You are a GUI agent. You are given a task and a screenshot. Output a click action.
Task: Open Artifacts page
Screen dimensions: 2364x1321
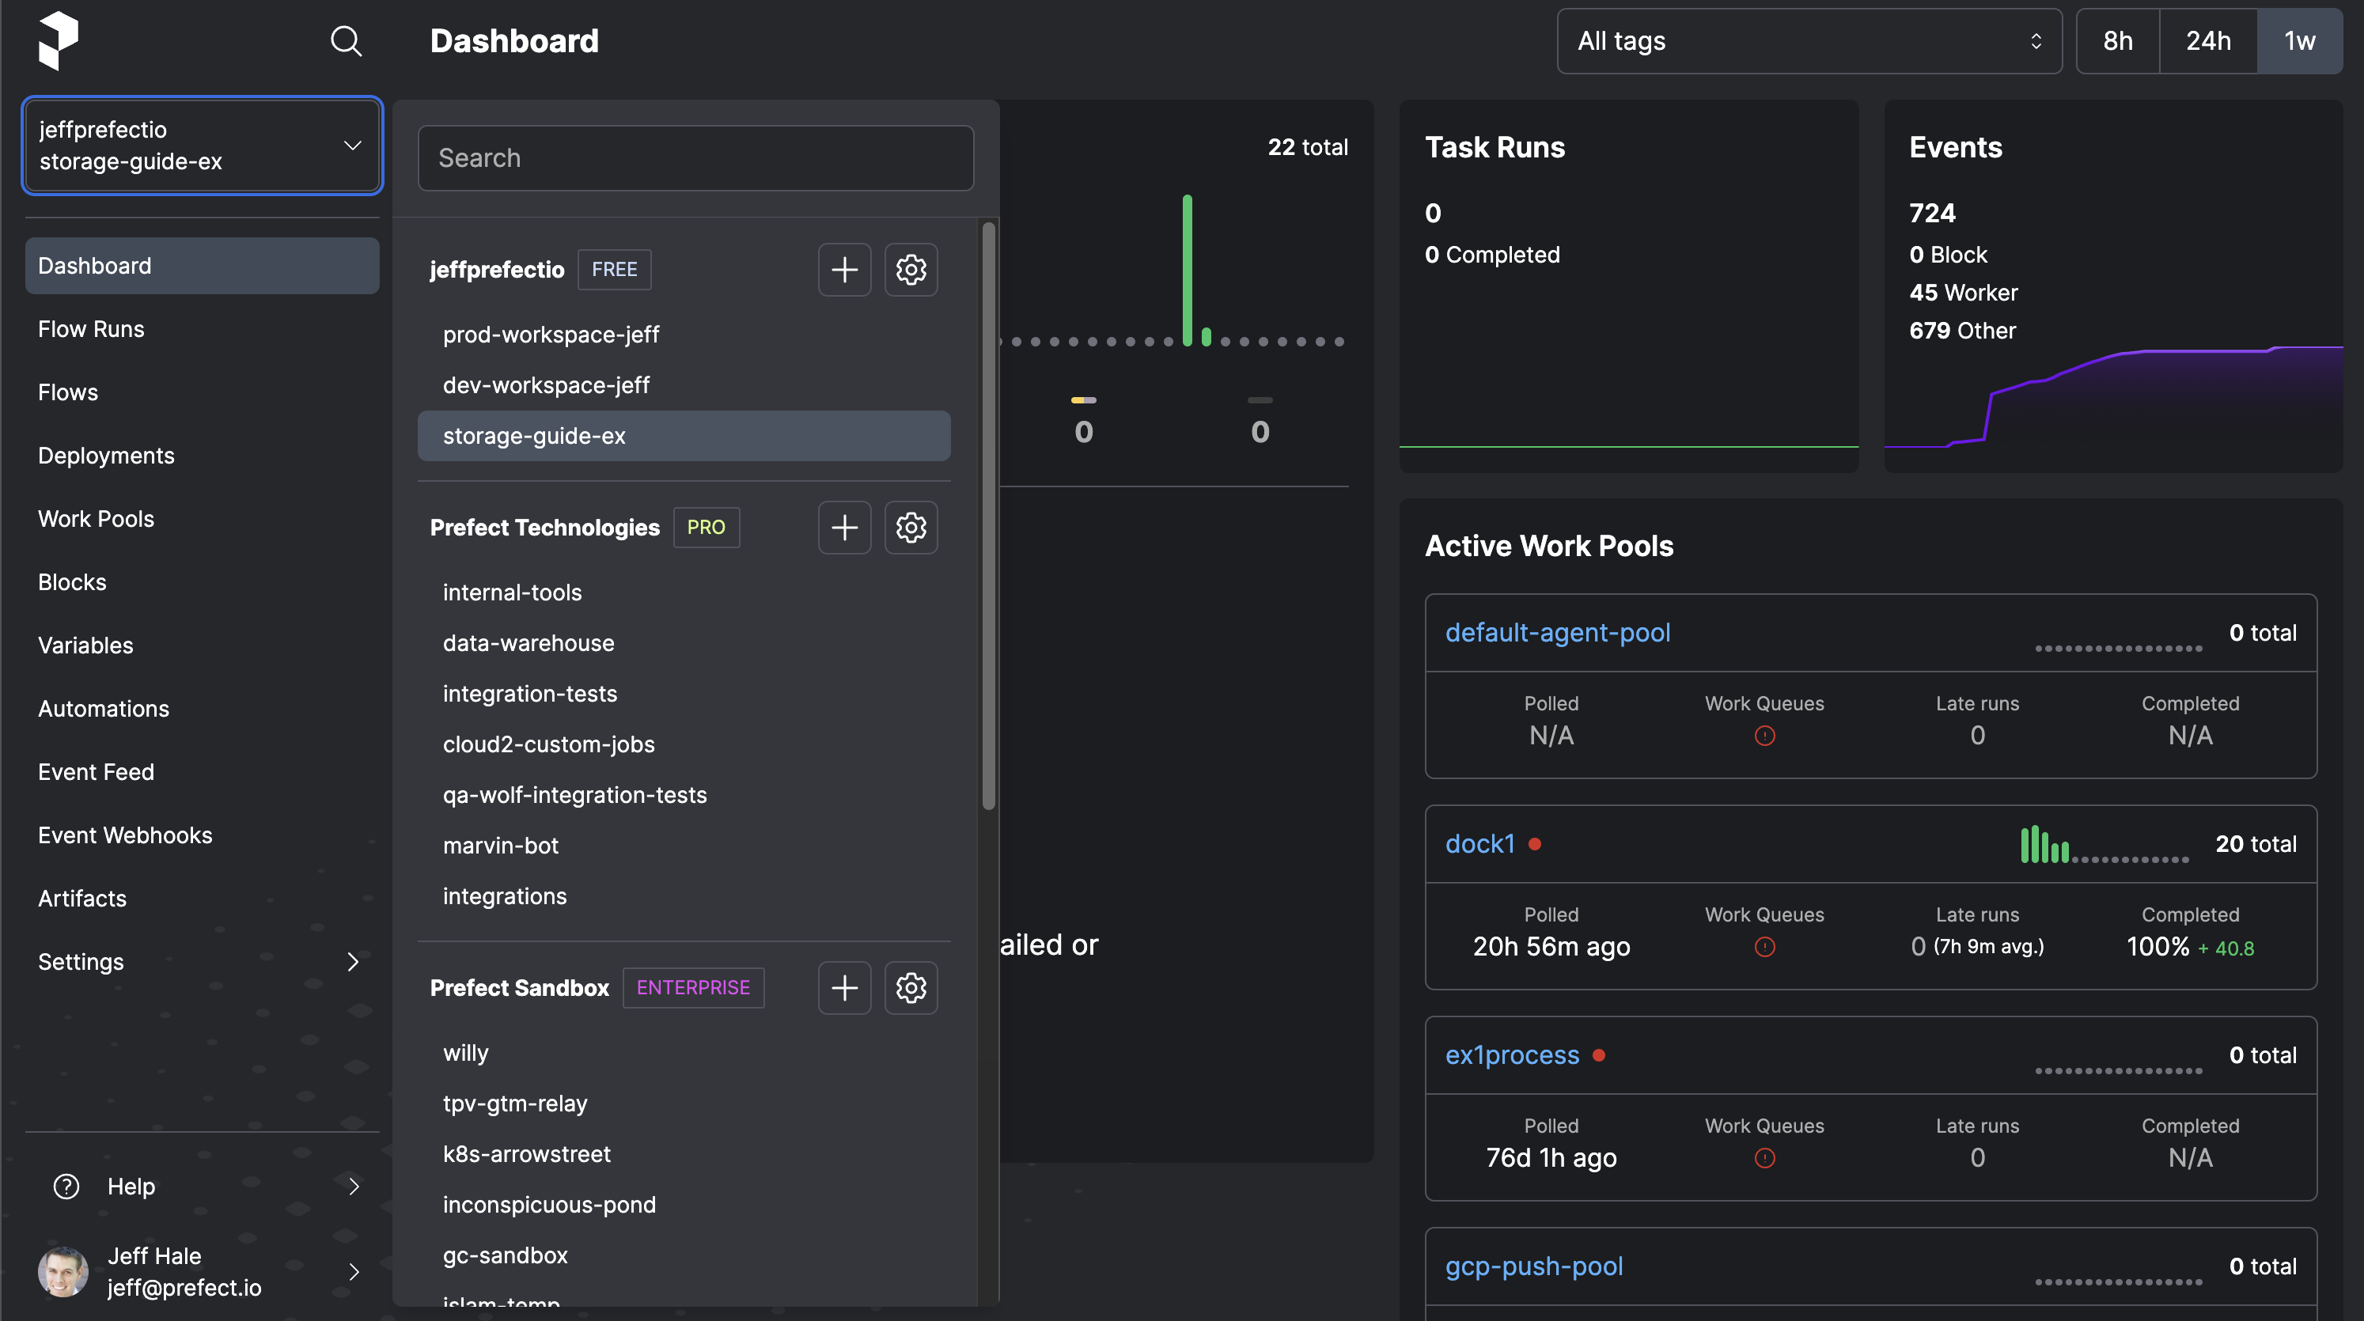202,899
